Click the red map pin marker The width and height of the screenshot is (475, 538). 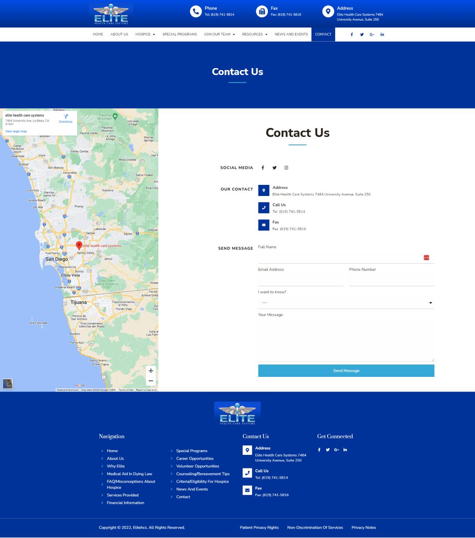79,245
